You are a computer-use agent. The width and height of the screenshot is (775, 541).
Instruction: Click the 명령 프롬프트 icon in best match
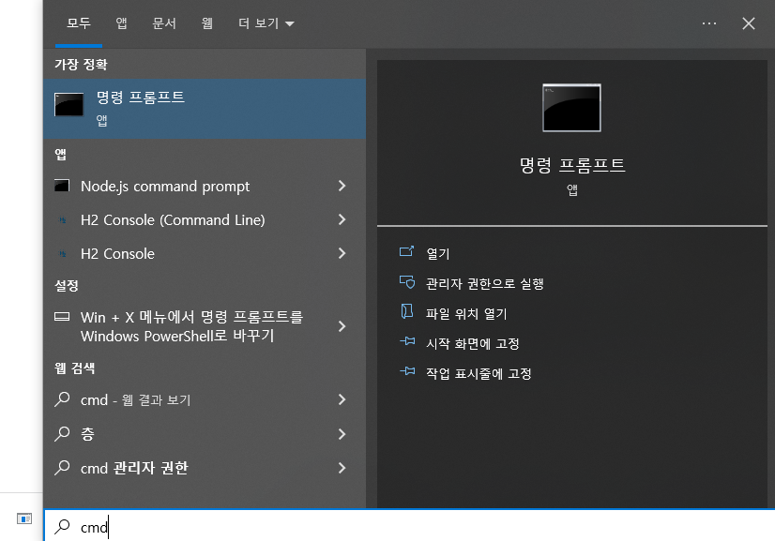click(x=68, y=104)
